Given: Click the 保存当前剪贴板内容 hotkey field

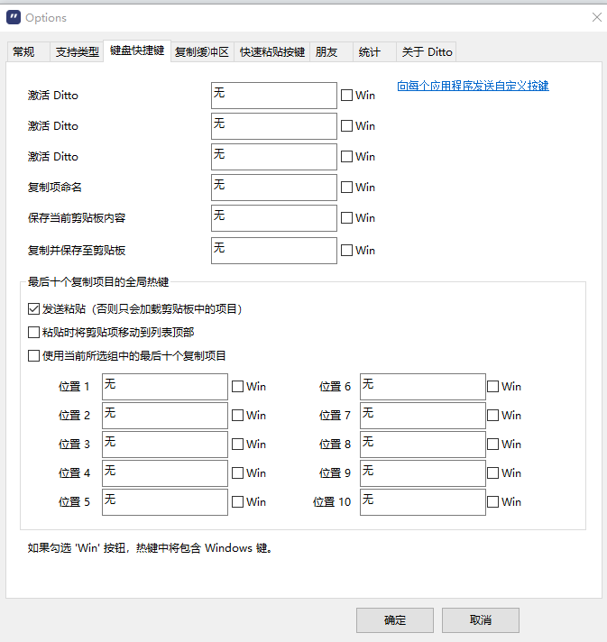Looking at the screenshot, I should (x=274, y=218).
